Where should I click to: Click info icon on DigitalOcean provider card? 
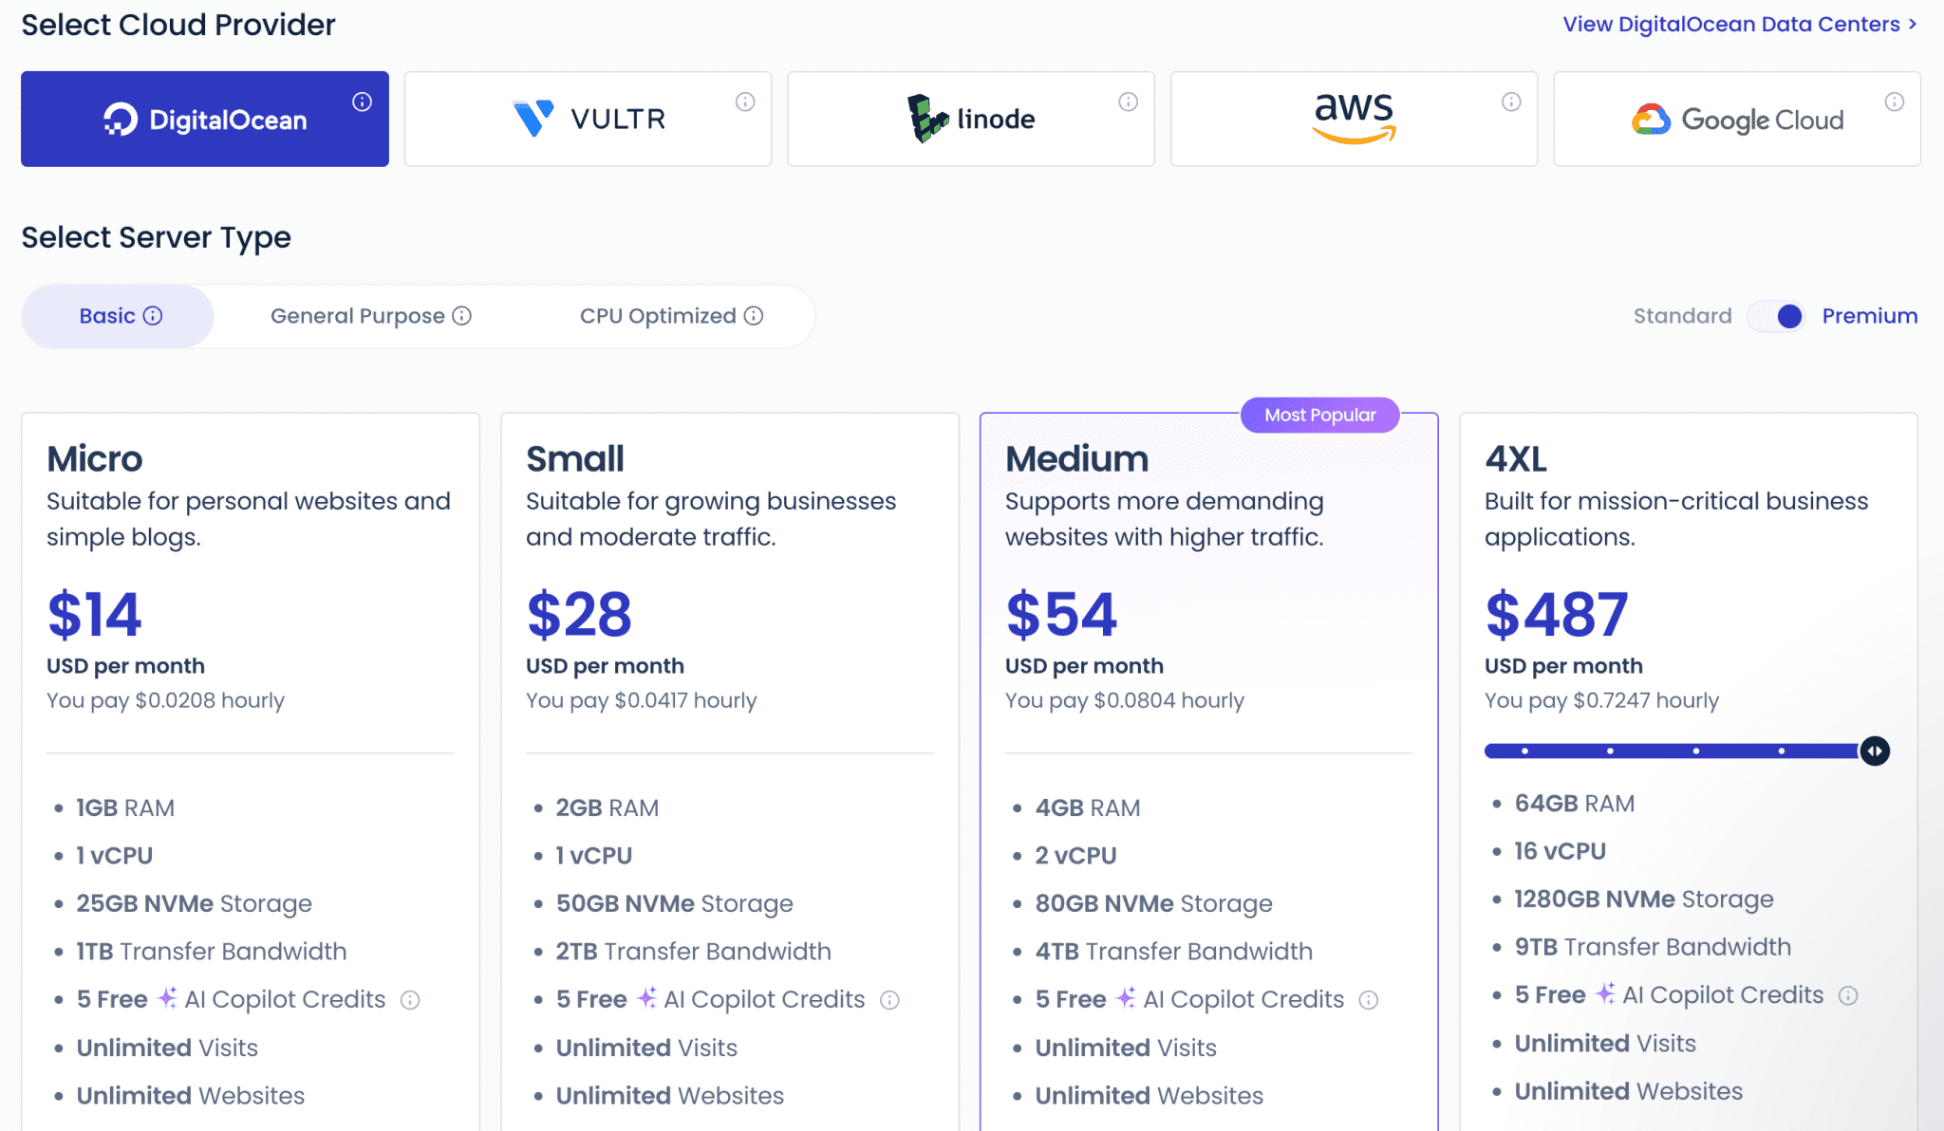pyautogui.click(x=362, y=102)
